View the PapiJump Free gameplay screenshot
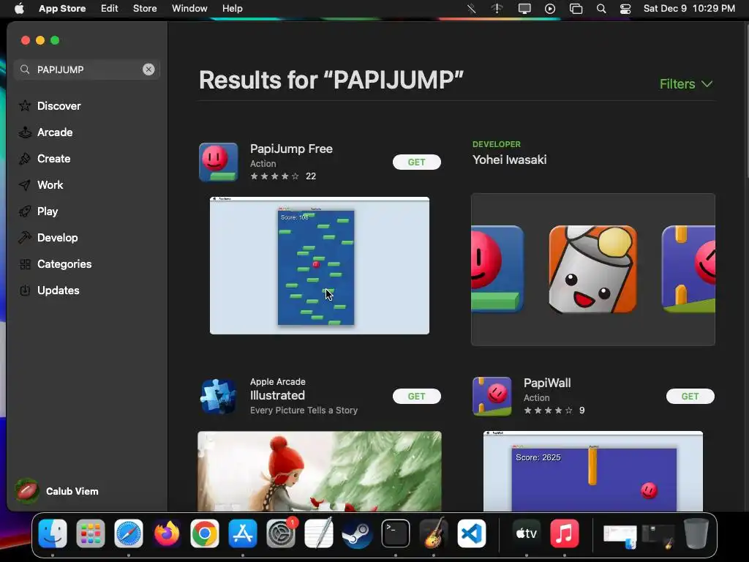This screenshot has width=749, height=562. tap(320, 265)
